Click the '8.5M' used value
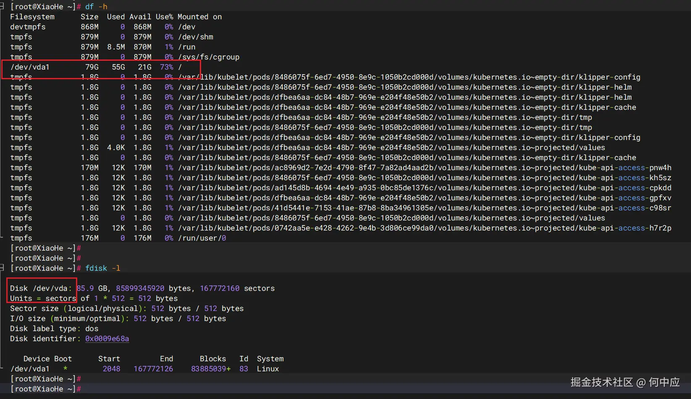 tap(116, 47)
